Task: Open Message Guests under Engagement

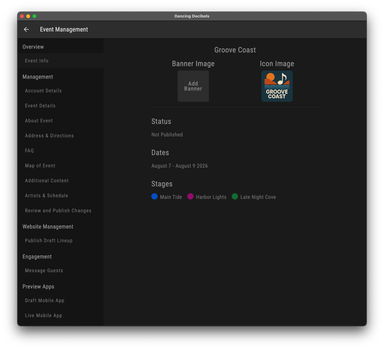Action: coord(44,271)
